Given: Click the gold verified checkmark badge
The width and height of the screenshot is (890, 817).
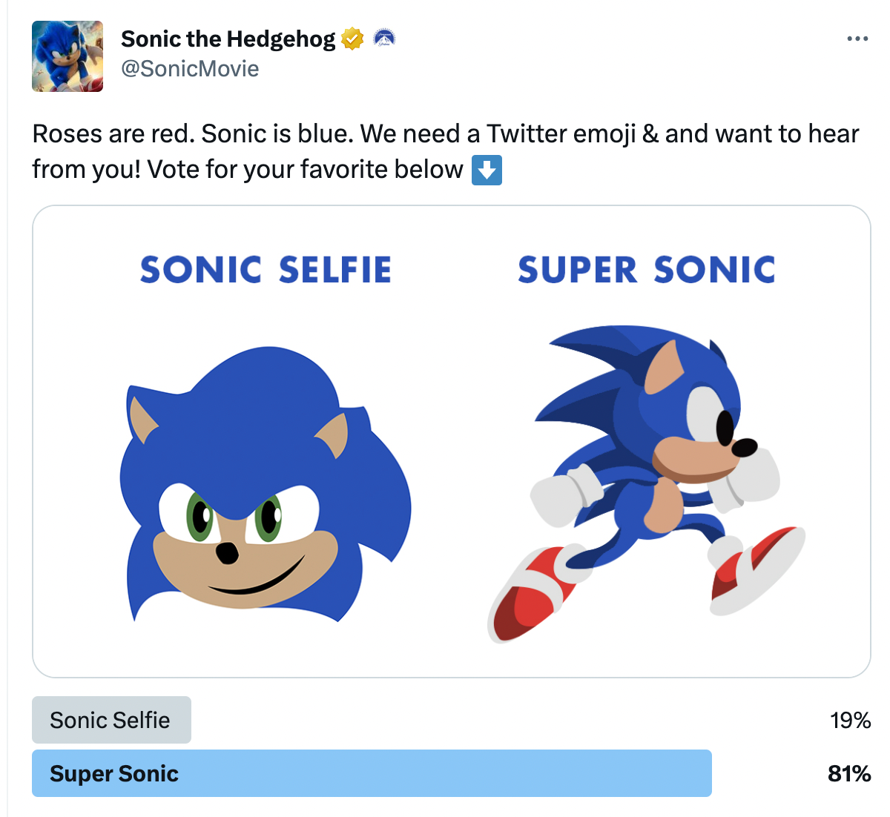Looking at the screenshot, I should point(353,39).
